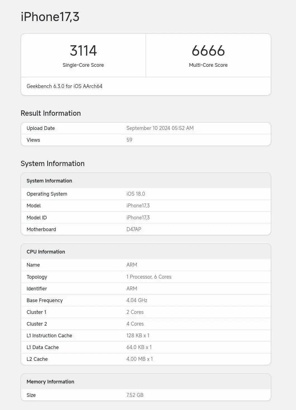The height and width of the screenshot is (410, 296).
Task: Click the System Information heading
Action: pos(52,163)
